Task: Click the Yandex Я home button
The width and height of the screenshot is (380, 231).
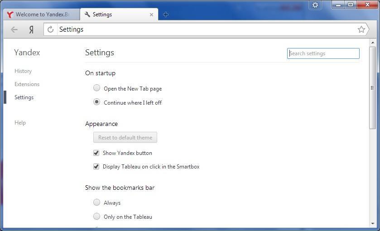Action: point(31,29)
